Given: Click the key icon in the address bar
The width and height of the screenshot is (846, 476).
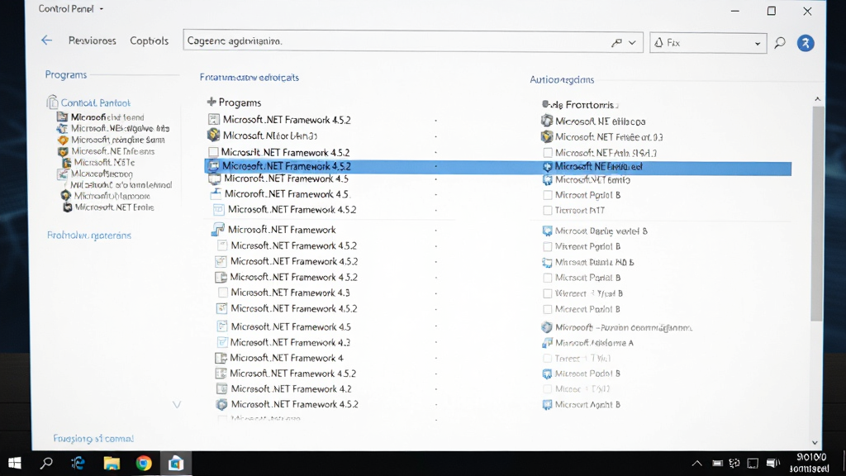Looking at the screenshot, I should [616, 43].
